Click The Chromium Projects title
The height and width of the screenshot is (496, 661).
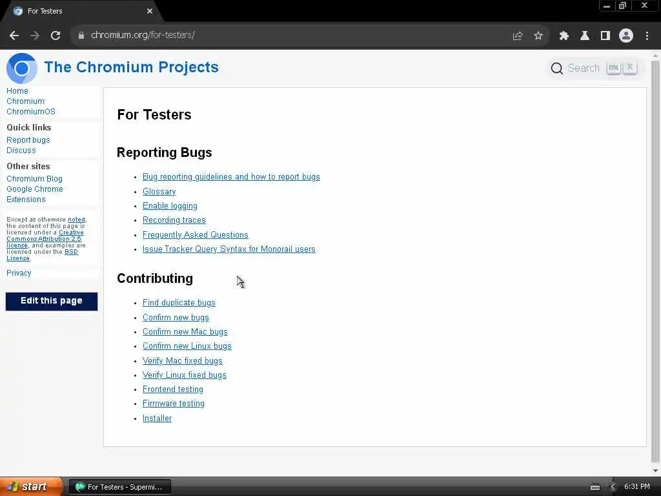pyautogui.click(x=131, y=67)
